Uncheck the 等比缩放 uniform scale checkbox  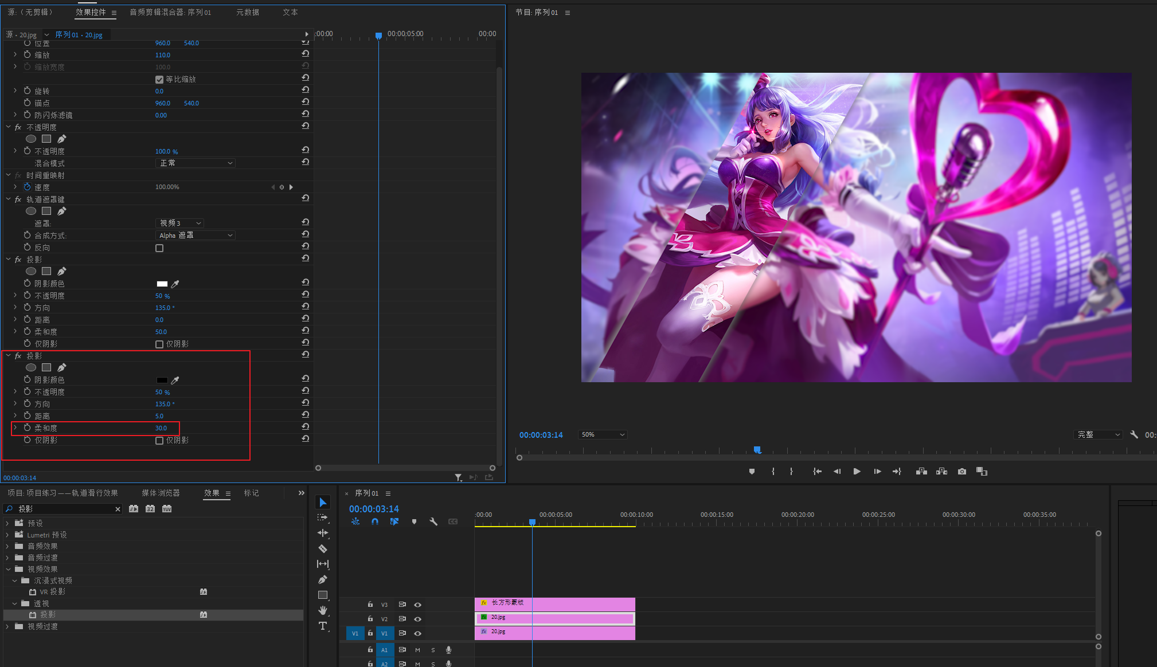[x=159, y=80]
